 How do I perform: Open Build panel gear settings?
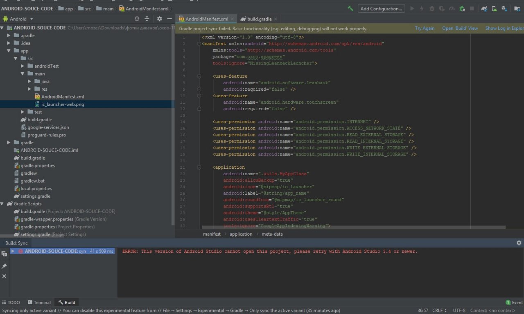(519, 243)
